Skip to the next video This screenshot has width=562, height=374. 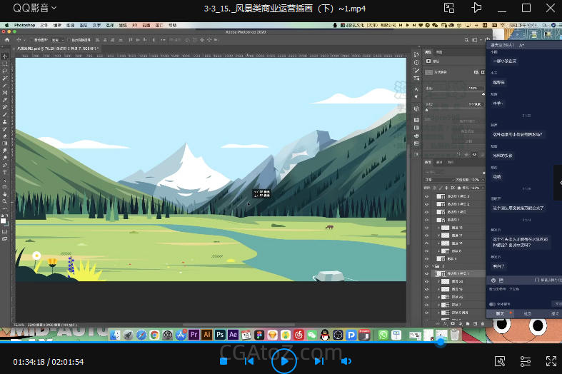[x=318, y=361]
